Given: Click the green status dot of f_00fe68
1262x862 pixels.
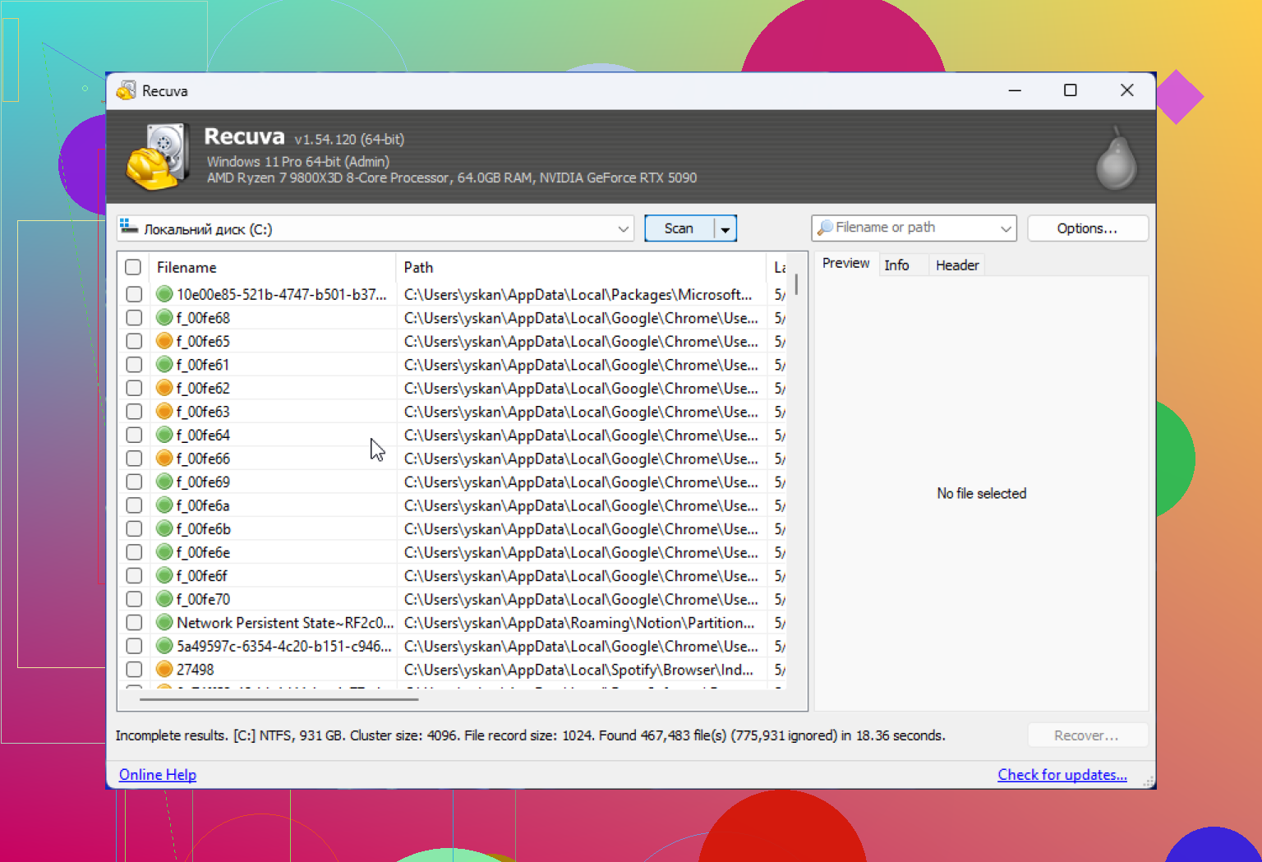Looking at the screenshot, I should 164,317.
